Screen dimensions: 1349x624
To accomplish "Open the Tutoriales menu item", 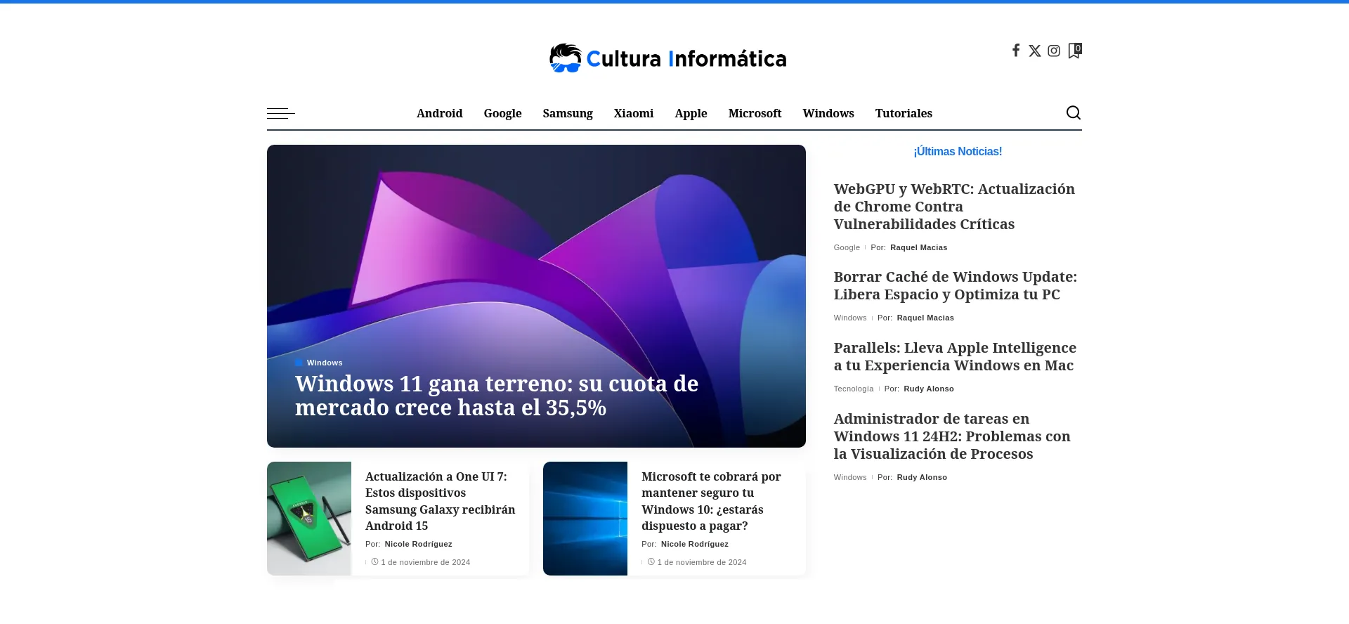I will 904,113.
